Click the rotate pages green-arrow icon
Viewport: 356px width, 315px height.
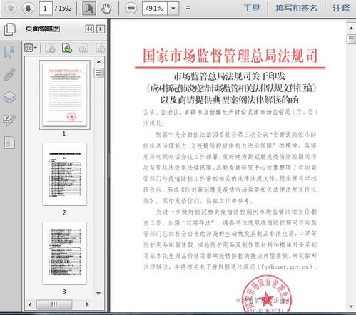coord(67,48)
